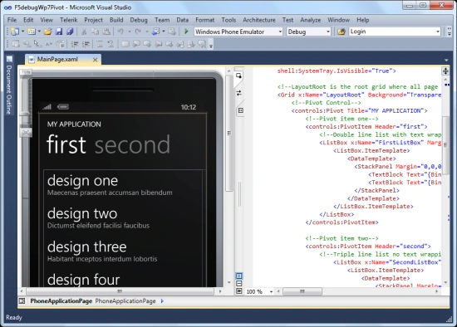Open the File menu

12,20
